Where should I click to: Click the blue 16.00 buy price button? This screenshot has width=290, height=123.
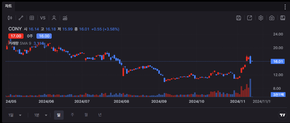[44, 36]
